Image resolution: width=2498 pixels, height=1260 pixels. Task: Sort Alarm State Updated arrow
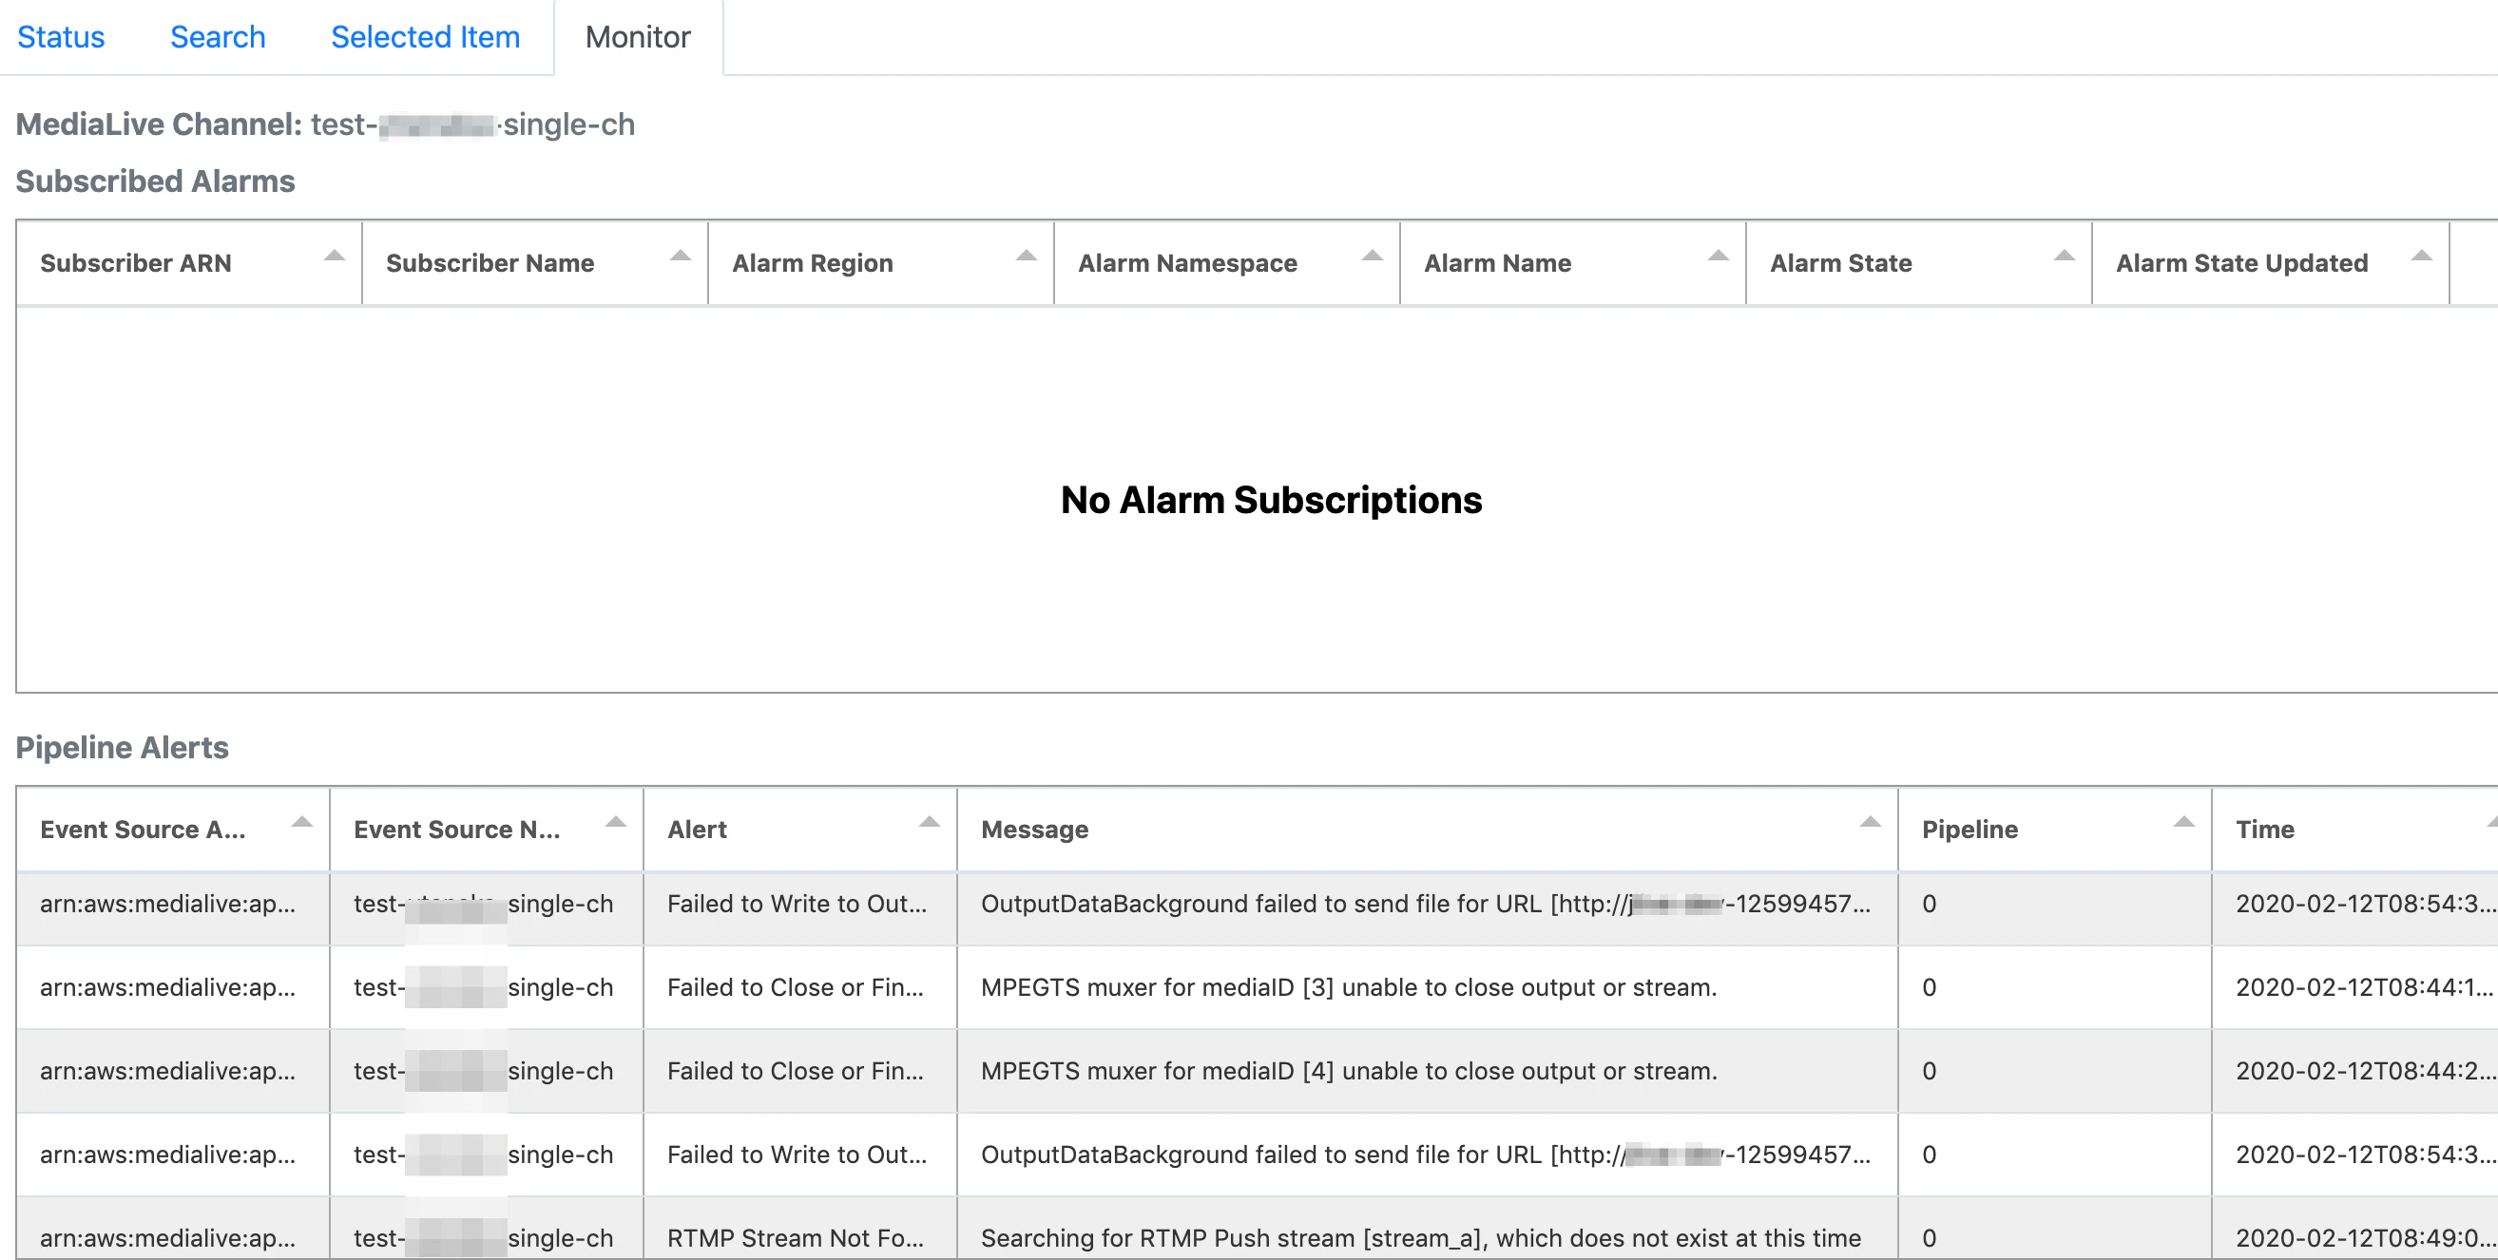click(2420, 256)
